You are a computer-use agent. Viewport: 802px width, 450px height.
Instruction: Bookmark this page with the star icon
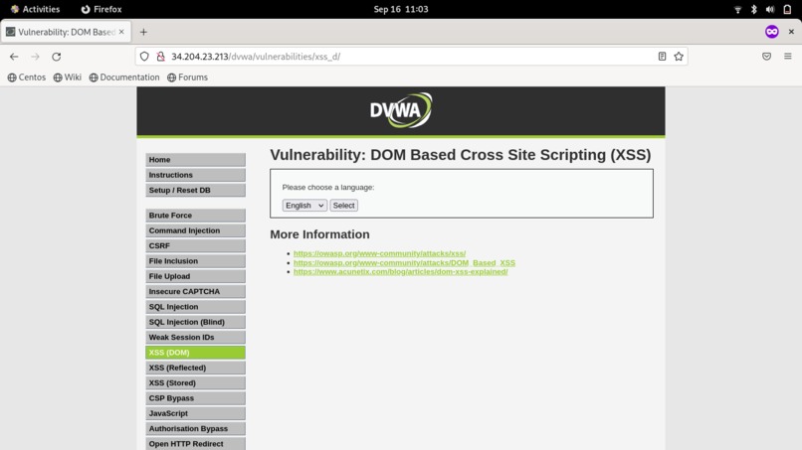click(679, 57)
